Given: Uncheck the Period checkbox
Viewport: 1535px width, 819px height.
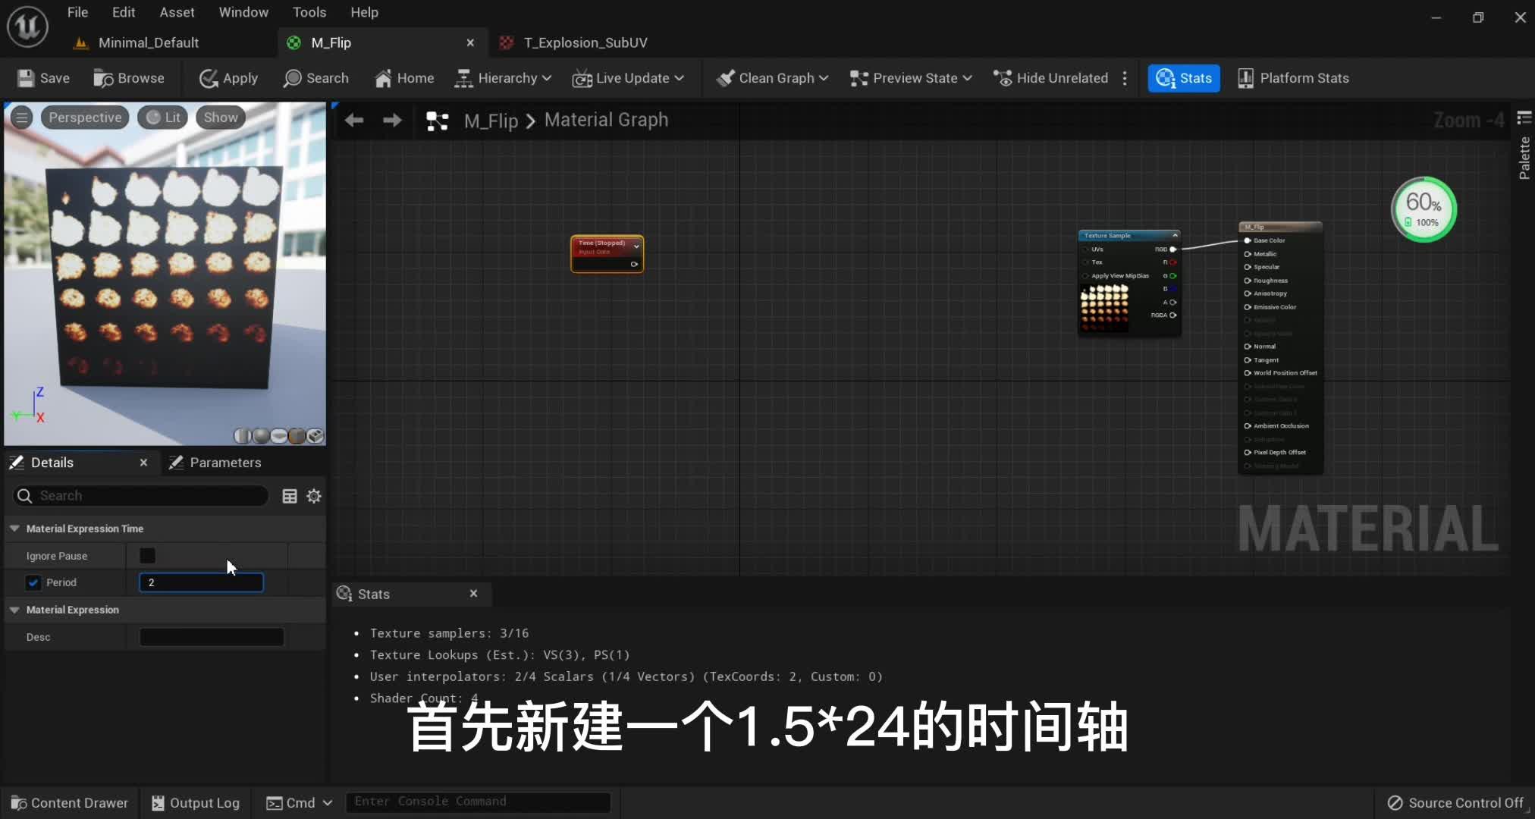Looking at the screenshot, I should tap(33, 582).
